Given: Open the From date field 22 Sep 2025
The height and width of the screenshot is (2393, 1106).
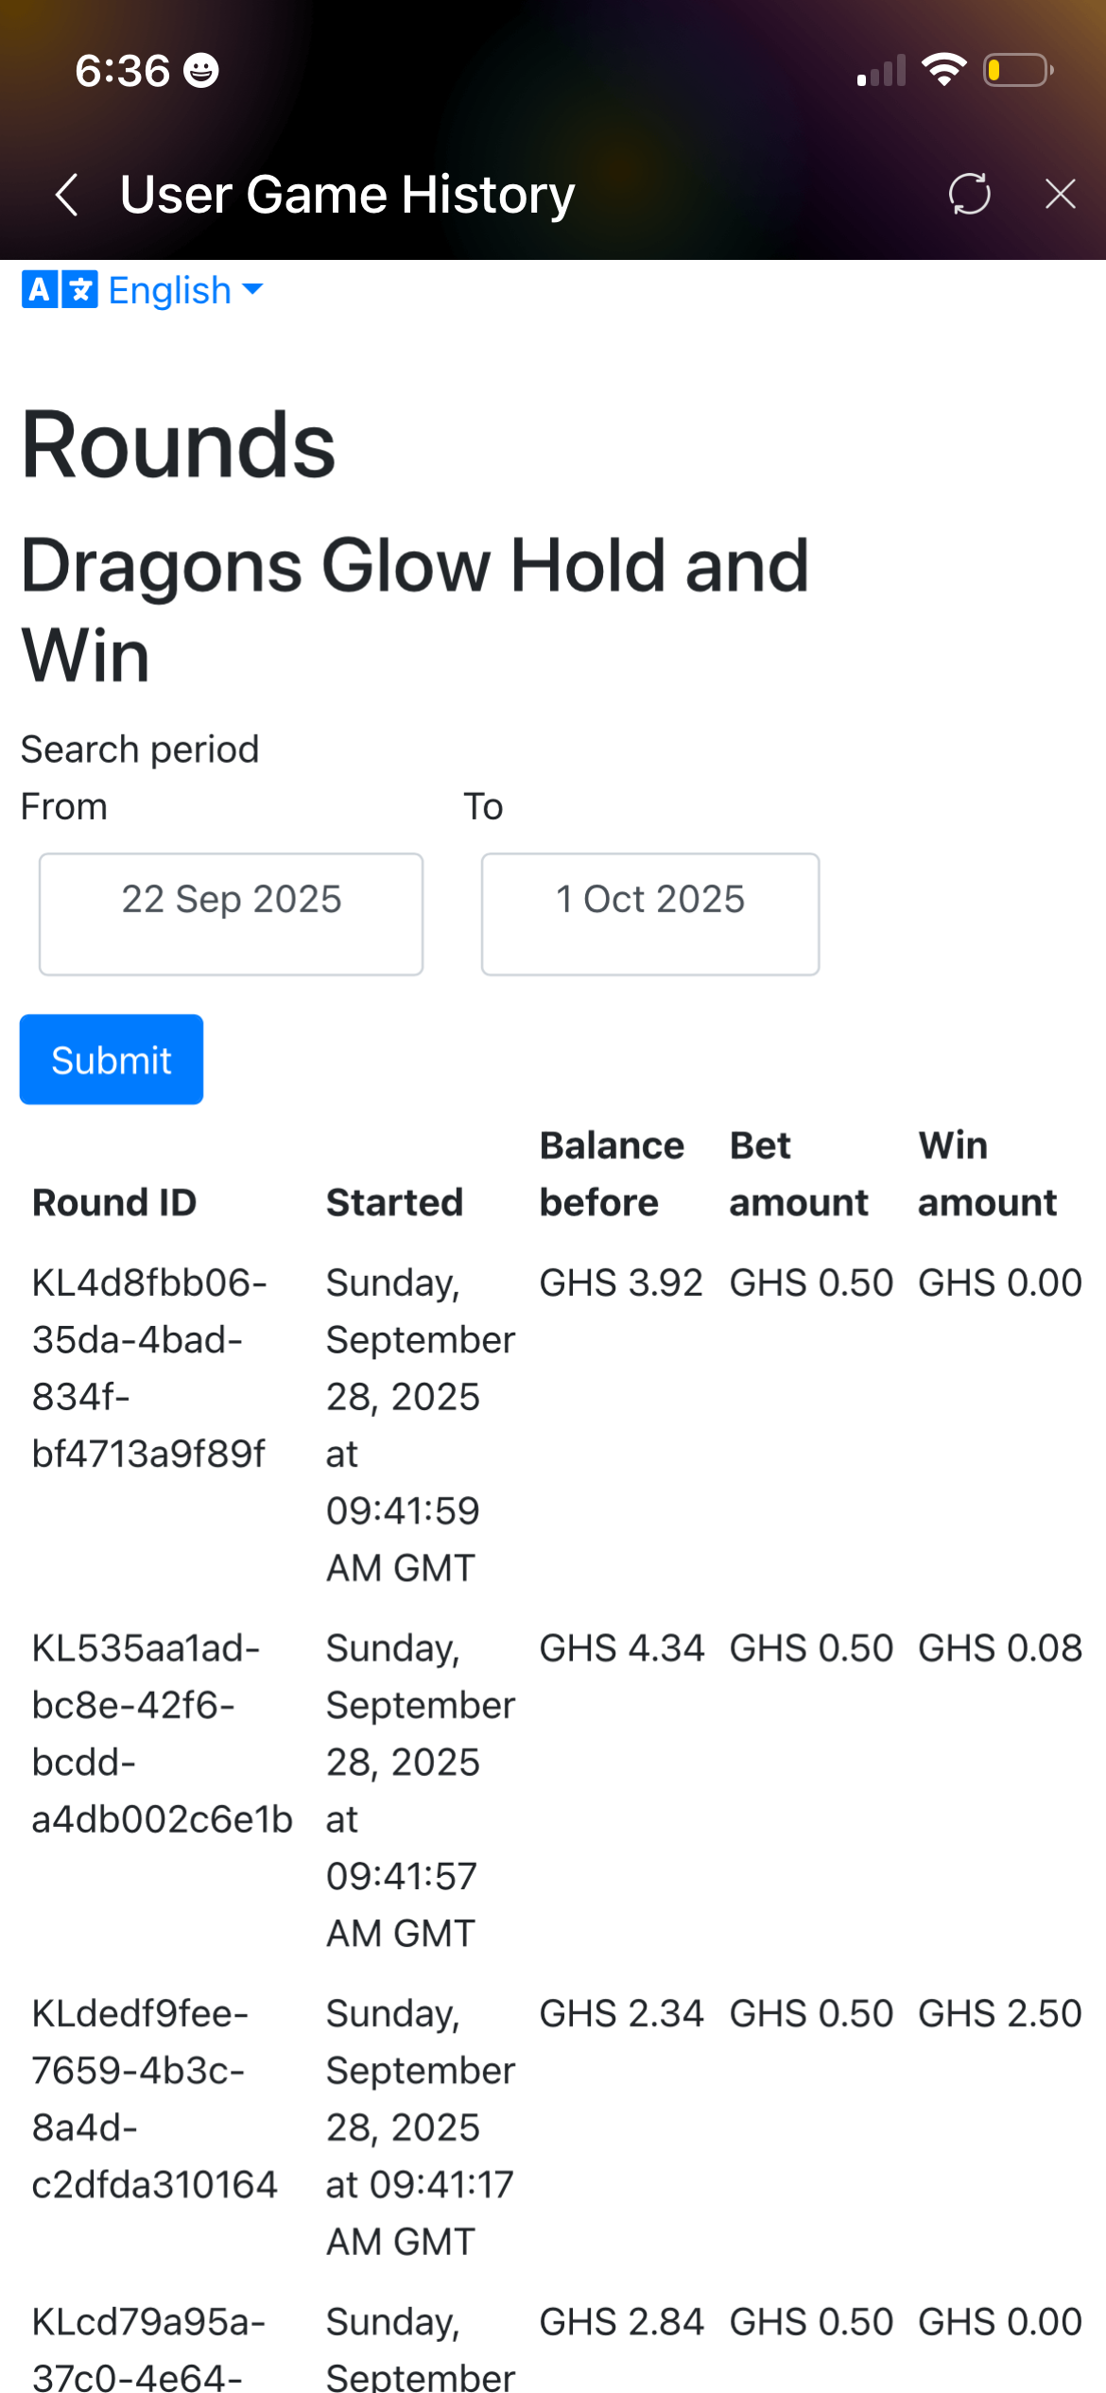Looking at the screenshot, I should tap(231, 913).
